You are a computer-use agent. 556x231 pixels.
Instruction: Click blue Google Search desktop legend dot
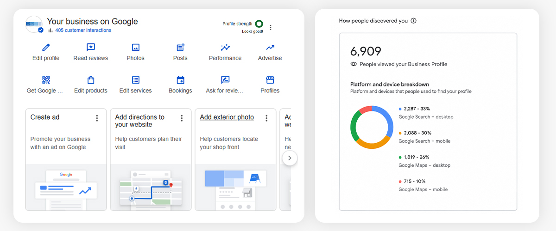click(x=400, y=109)
